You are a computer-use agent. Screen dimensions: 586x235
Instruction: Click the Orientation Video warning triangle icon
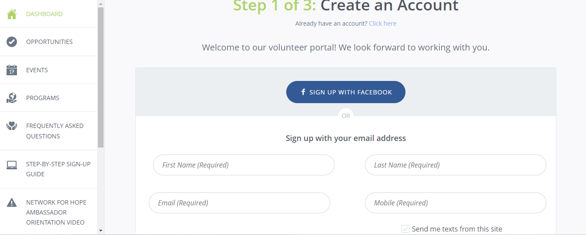click(12, 203)
